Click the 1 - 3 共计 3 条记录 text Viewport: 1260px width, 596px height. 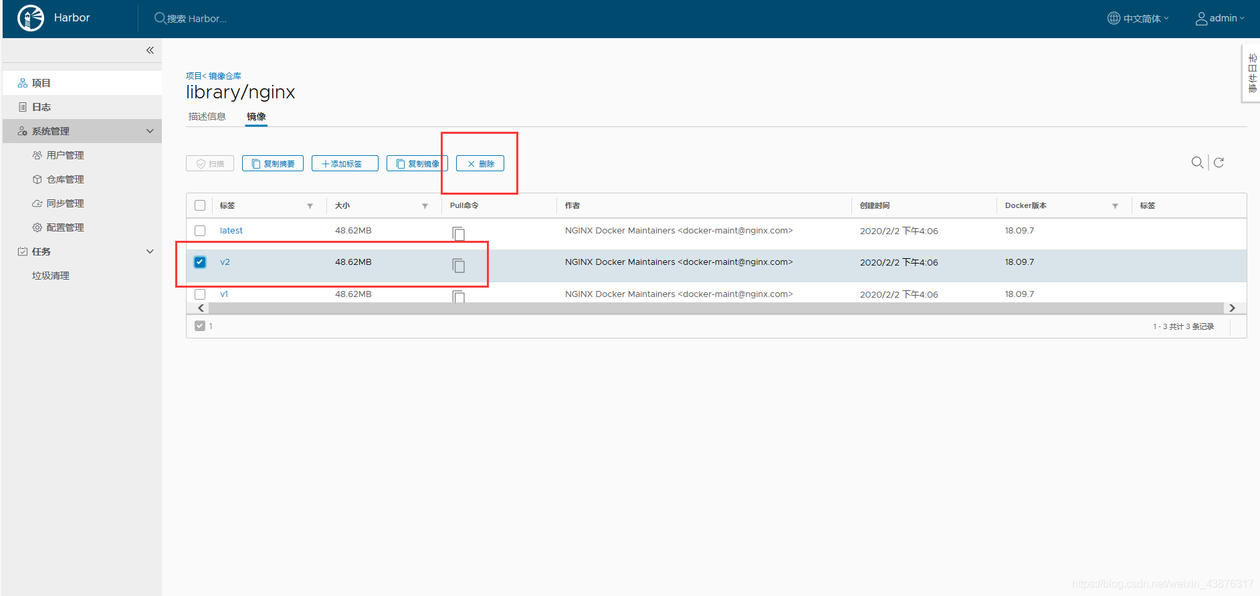tap(1183, 326)
